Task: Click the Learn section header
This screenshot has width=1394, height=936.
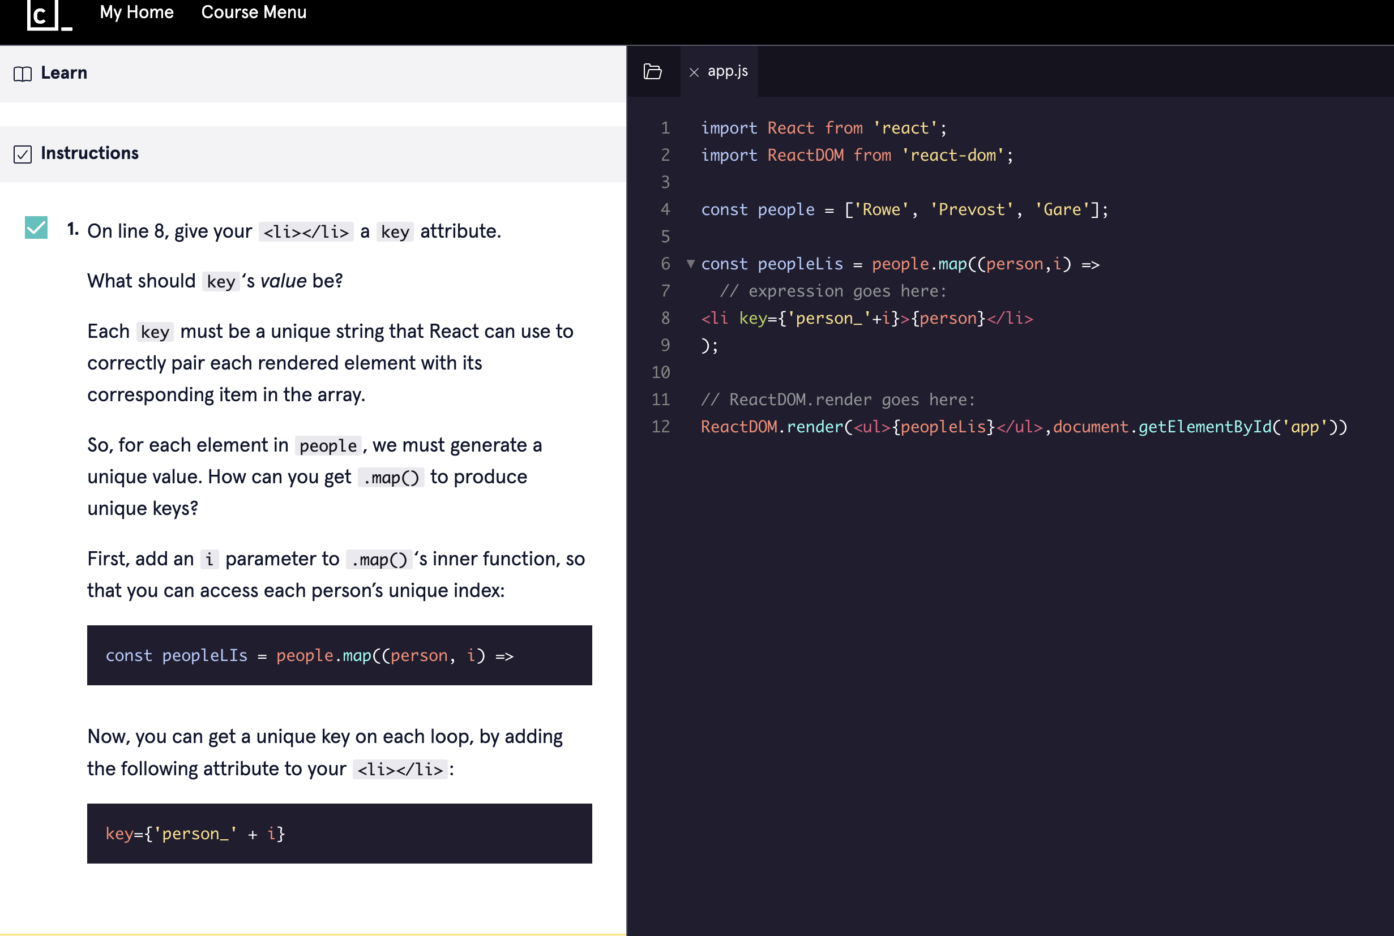Action: coord(63,73)
